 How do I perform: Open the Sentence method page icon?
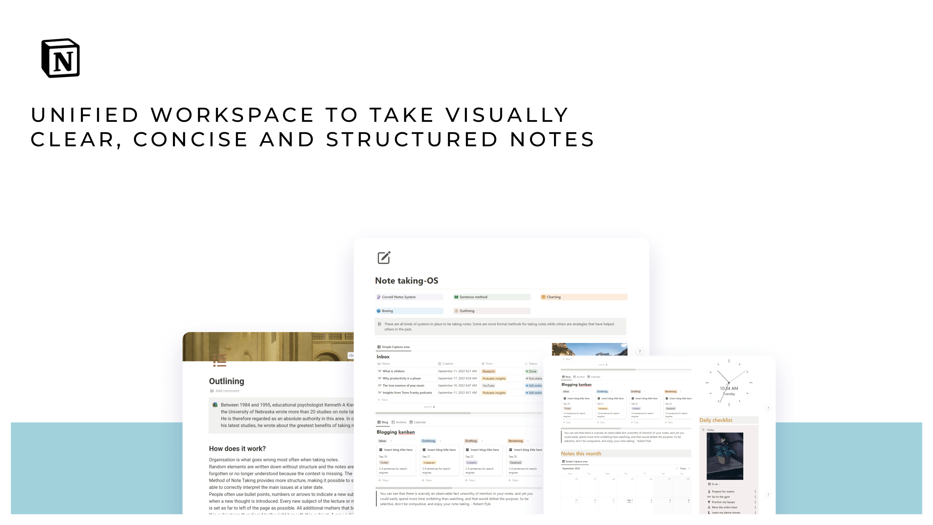[x=456, y=297]
